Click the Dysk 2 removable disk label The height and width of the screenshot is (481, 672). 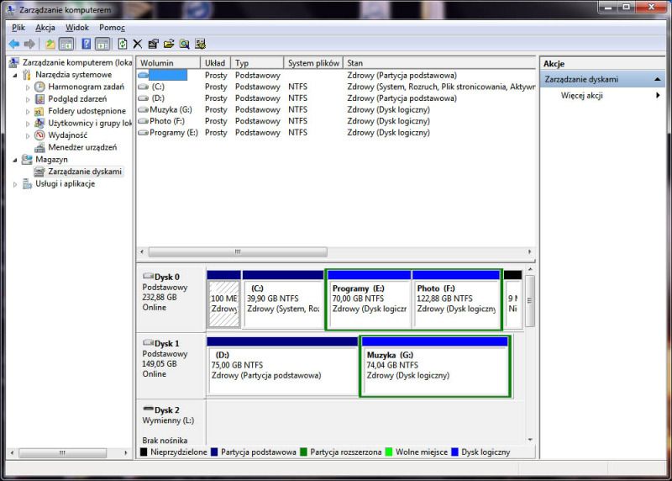coord(171,423)
